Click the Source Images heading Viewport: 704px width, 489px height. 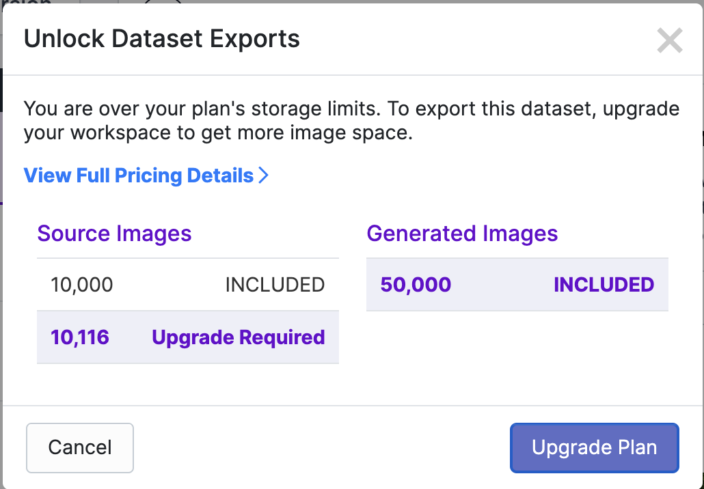(x=114, y=234)
